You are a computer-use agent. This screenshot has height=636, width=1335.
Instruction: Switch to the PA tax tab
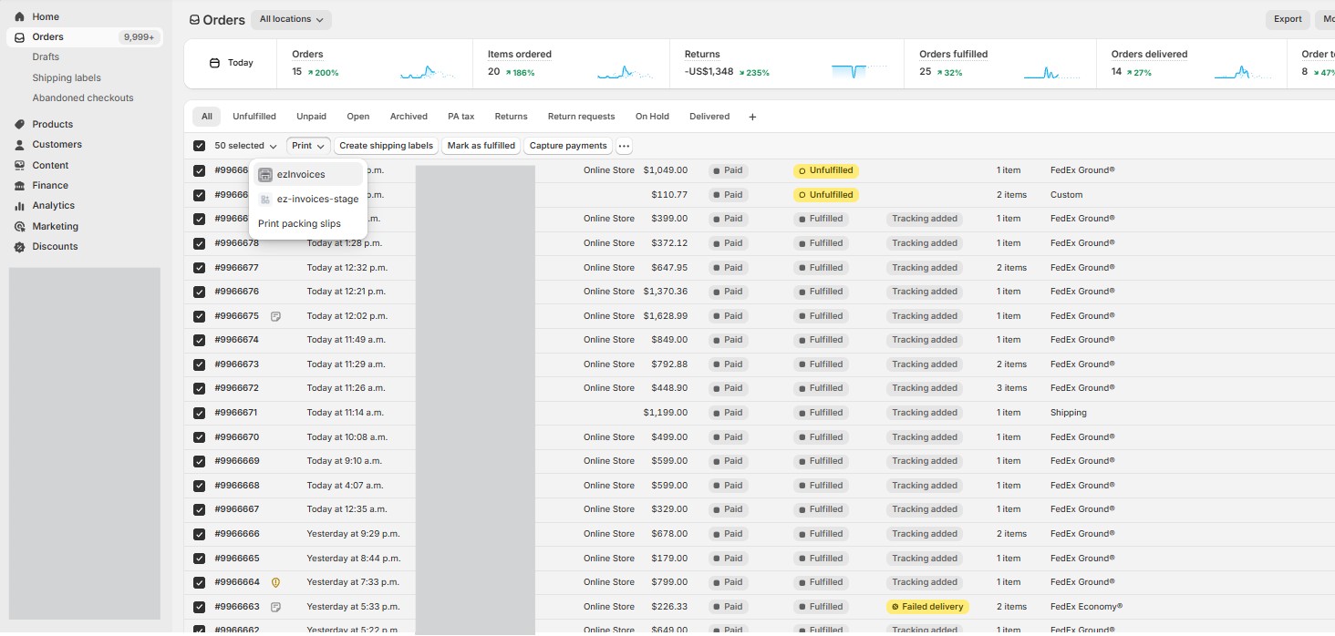[x=461, y=117]
